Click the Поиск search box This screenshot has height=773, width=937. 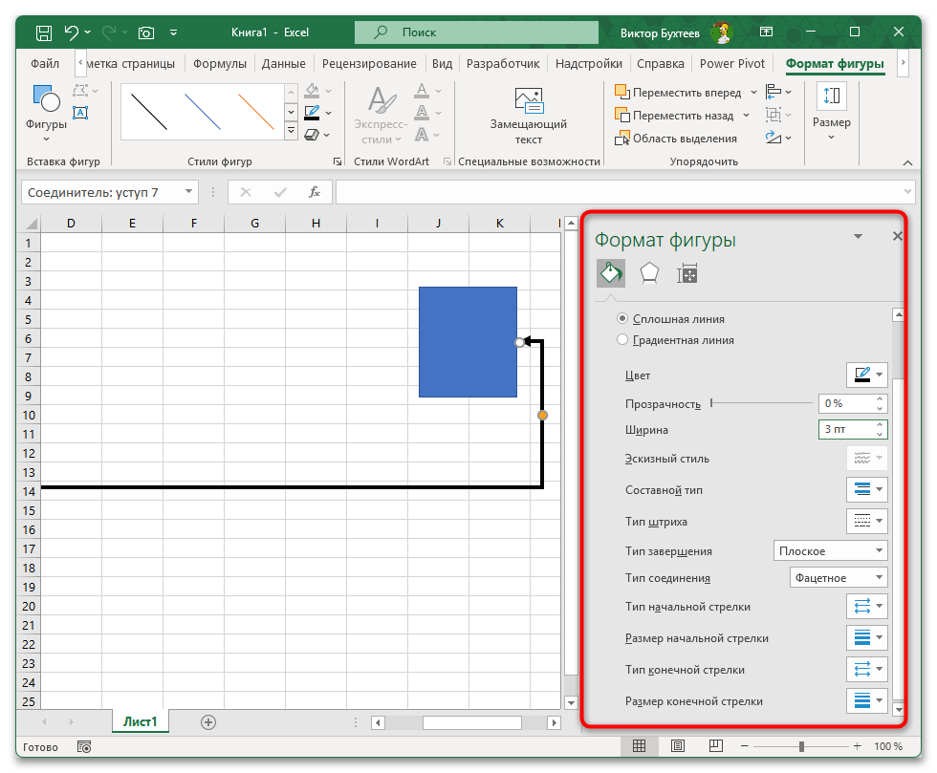tap(476, 32)
